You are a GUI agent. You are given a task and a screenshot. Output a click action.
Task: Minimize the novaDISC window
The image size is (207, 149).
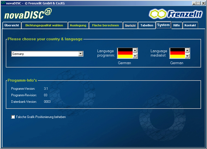click(x=194, y=3)
